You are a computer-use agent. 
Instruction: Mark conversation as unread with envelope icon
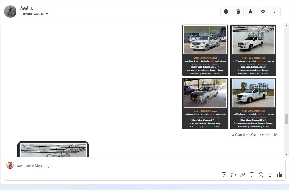click(263, 12)
